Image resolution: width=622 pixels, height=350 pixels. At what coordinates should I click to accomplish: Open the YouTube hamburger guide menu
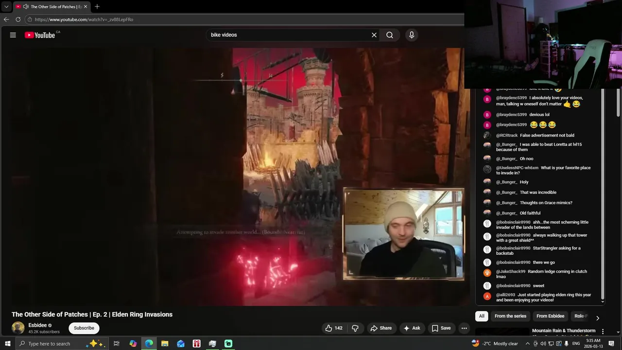pos(13,35)
